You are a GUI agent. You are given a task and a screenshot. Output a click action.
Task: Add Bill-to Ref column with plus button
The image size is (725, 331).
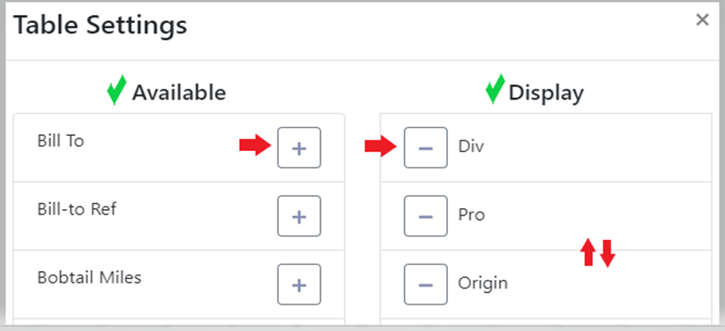[x=299, y=216]
